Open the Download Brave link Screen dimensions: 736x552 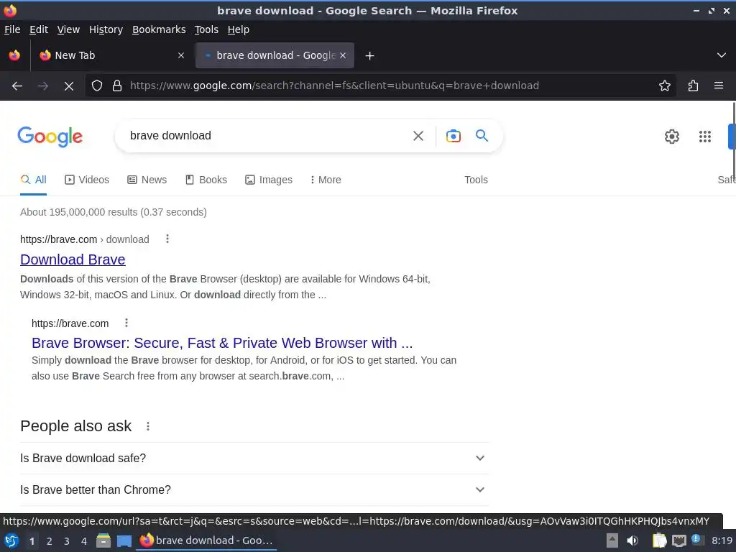(73, 259)
